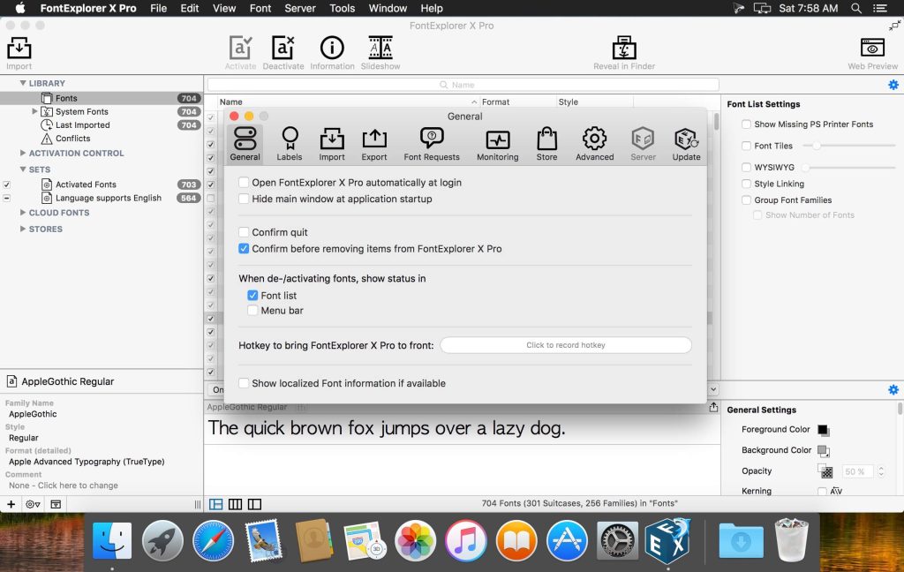Check Open FontExplorer X Pro automatically at login
904x572 pixels.
[x=245, y=183]
